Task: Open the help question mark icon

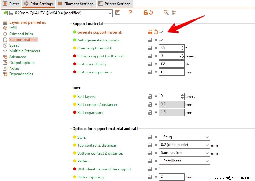Action: [x=130, y=12]
